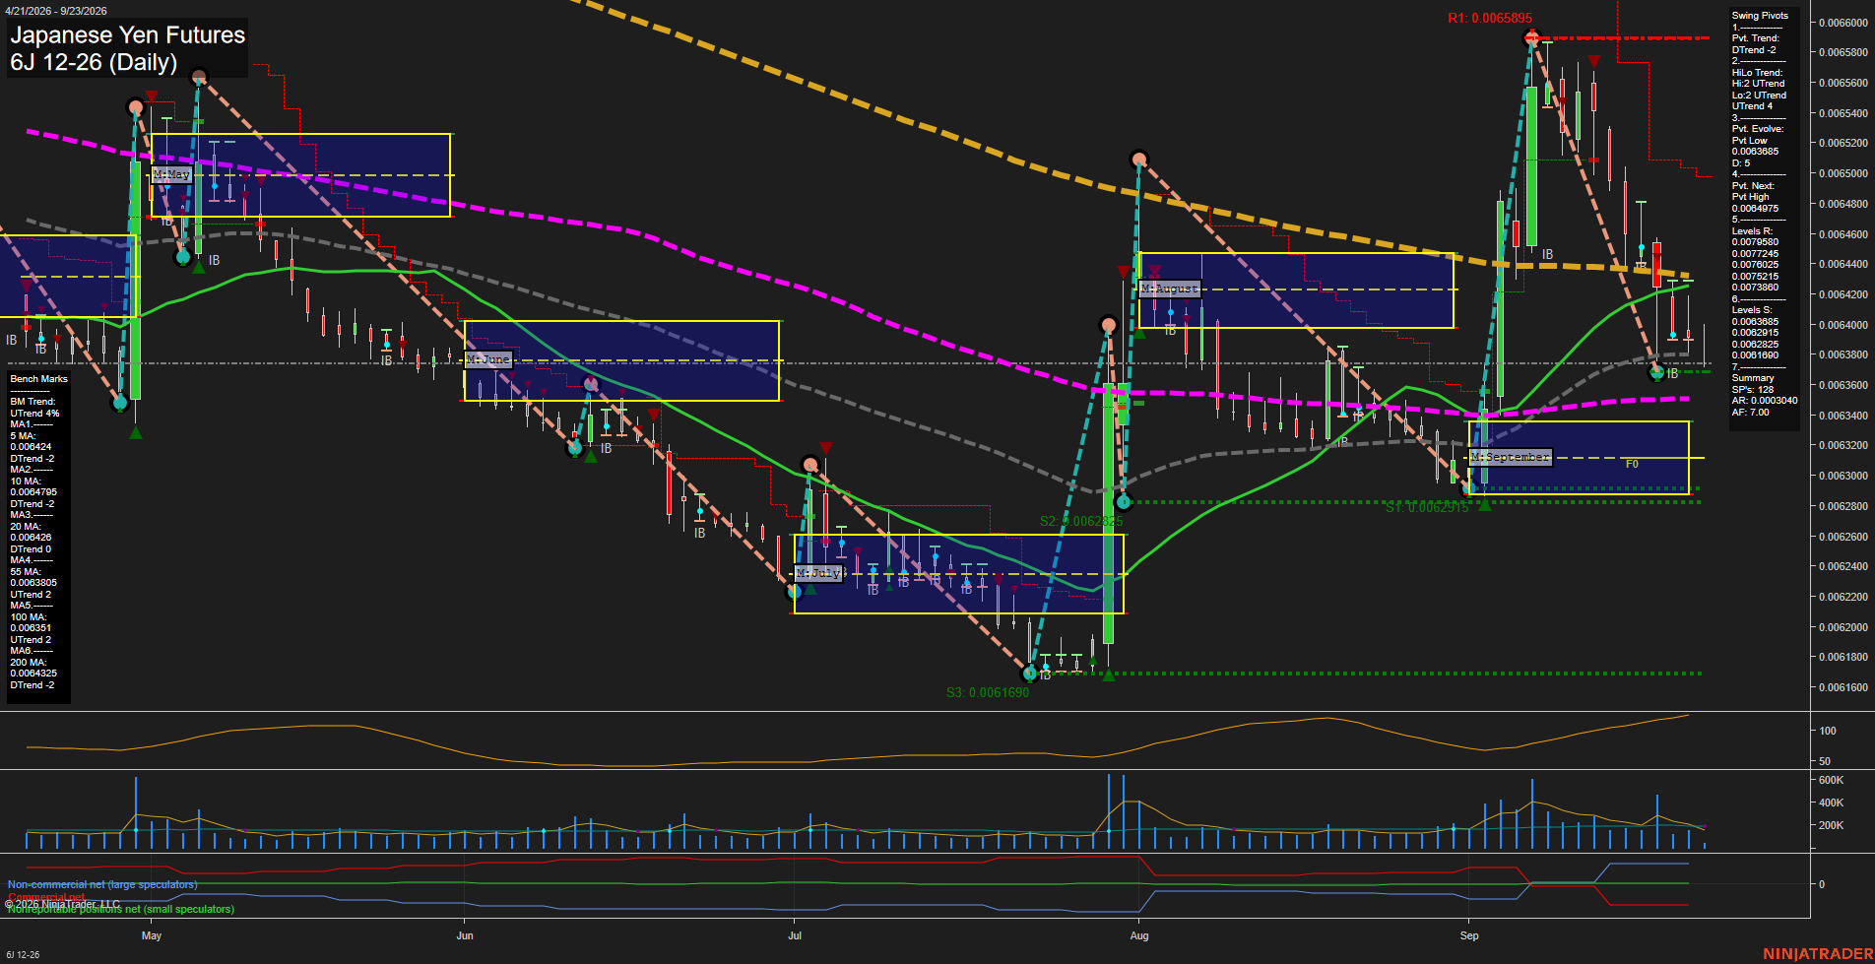Screen dimensions: 1875x964
Task: Click the Aug label on time axis
Action: [x=1139, y=935]
